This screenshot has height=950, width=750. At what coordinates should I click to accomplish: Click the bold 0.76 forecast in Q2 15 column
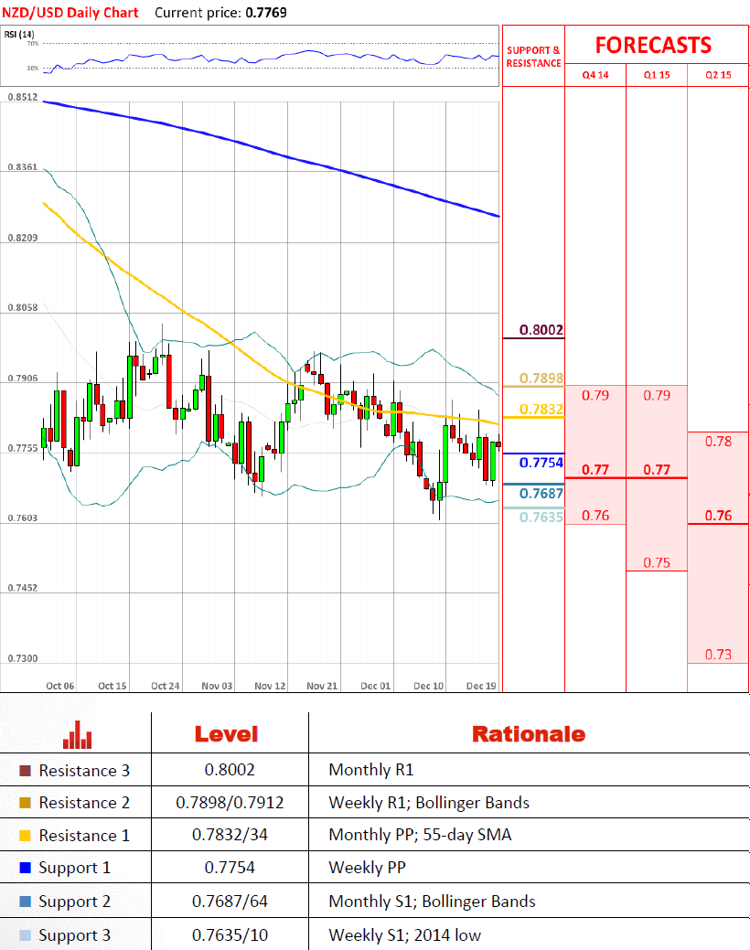[x=719, y=516]
